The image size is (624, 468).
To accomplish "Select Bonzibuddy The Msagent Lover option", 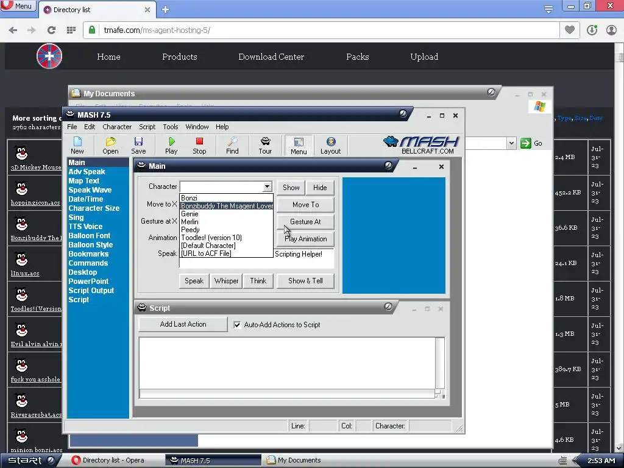I will point(227,206).
